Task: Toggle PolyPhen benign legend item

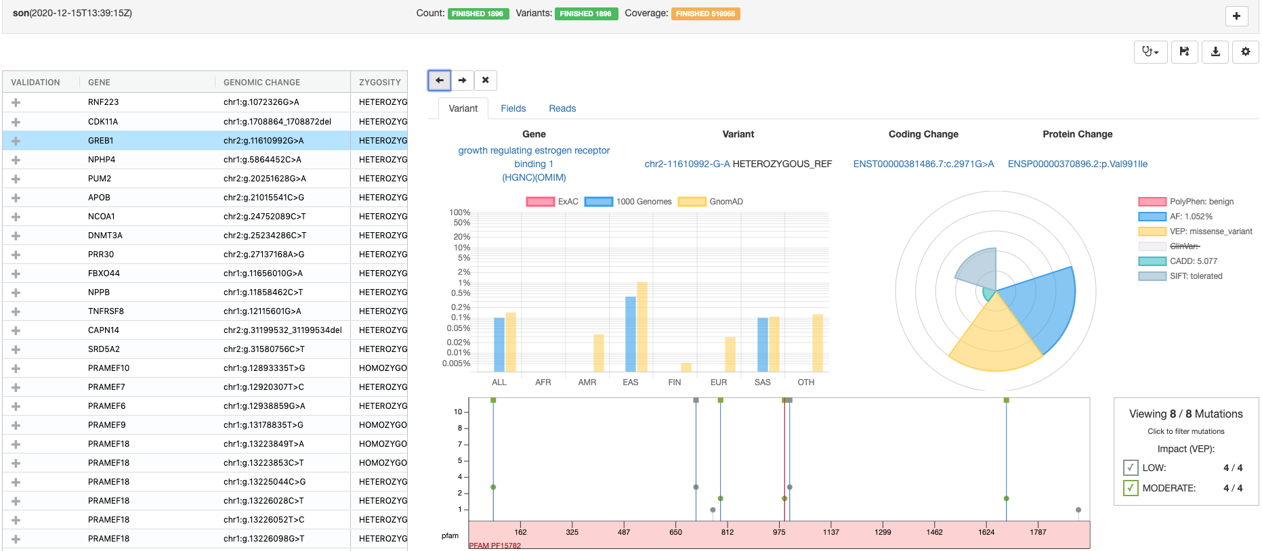Action: click(x=1186, y=202)
